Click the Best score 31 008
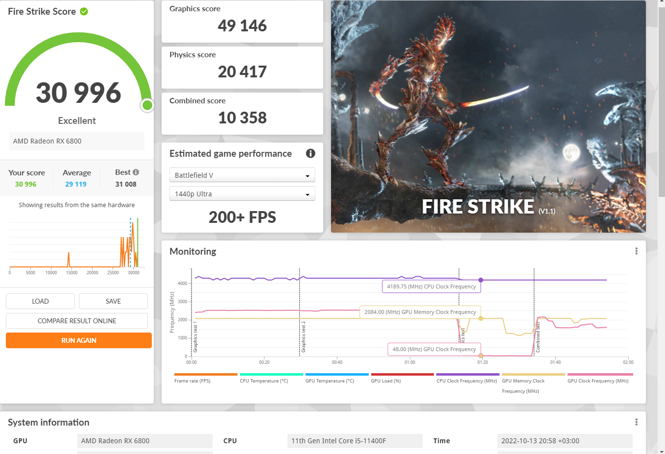665x454 pixels. point(126,184)
